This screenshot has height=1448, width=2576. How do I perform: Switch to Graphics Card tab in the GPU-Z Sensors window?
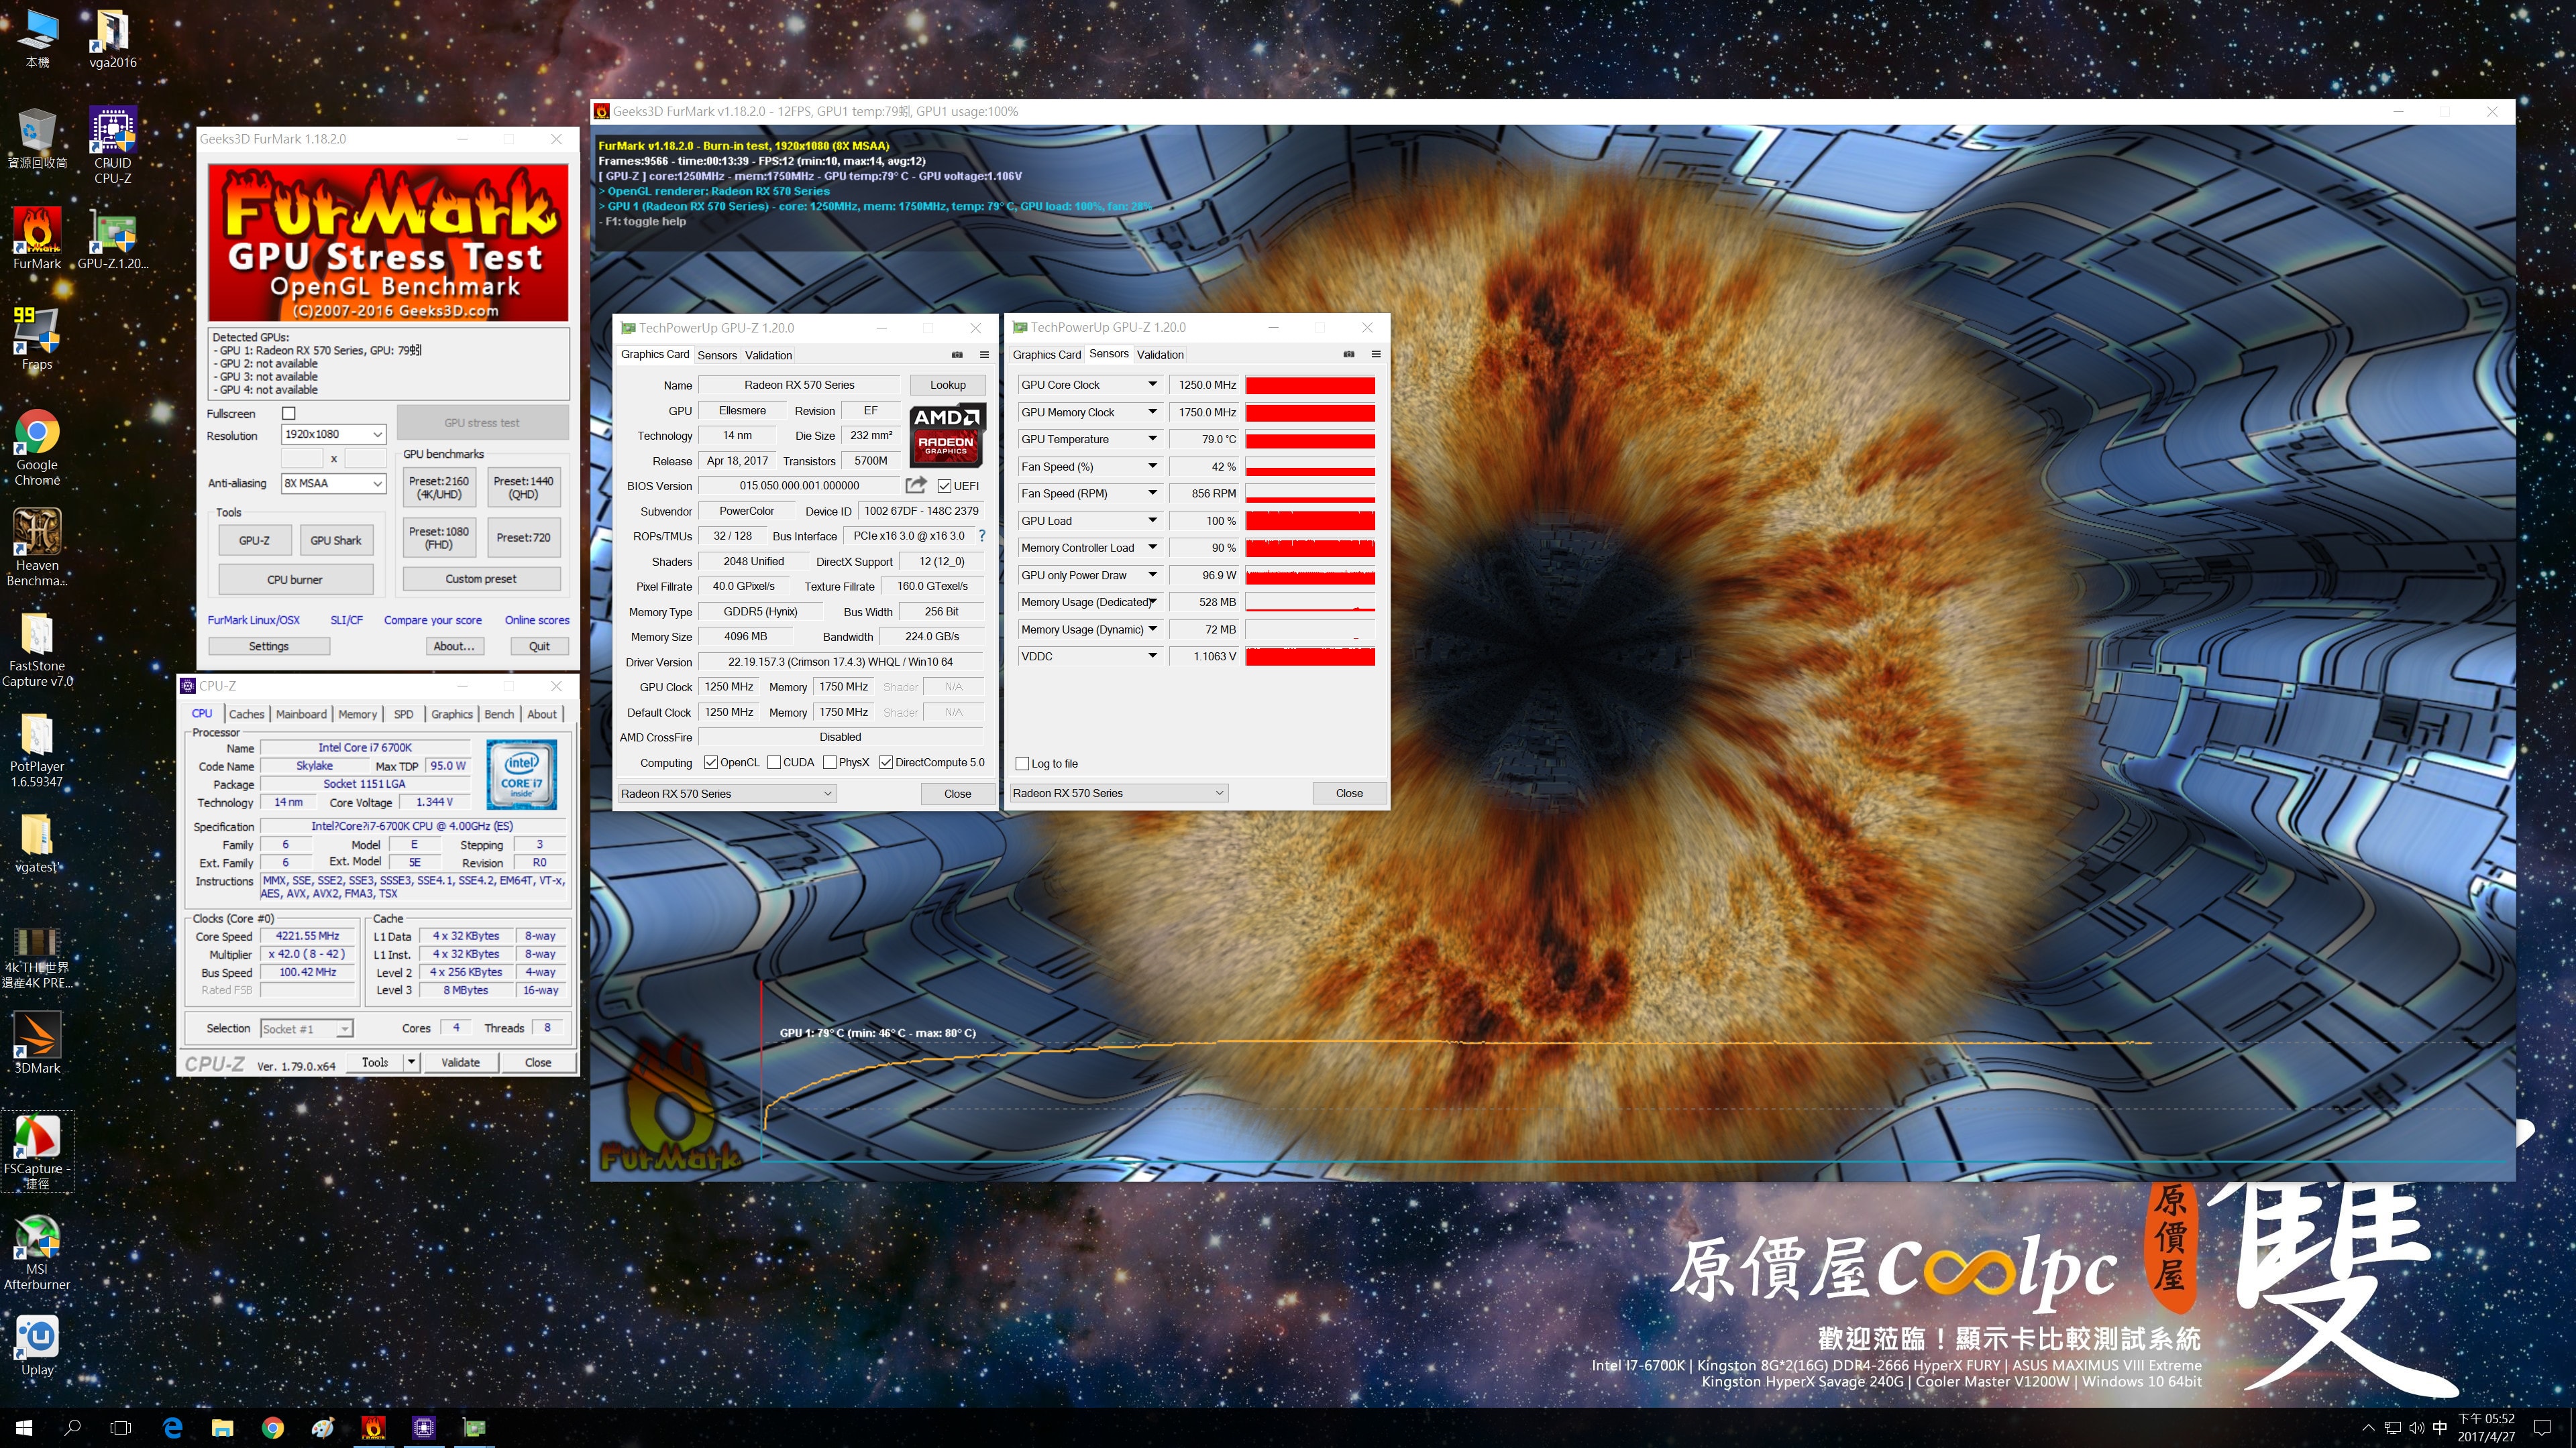[1047, 355]
